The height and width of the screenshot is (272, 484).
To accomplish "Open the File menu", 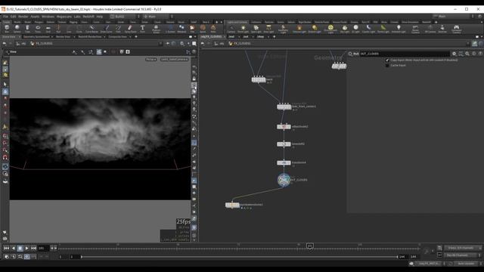I will [5, 17].
